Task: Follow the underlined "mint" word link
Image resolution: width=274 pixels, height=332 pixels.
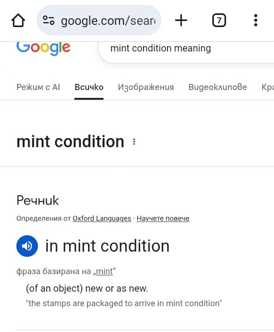Action: [104, 271]
